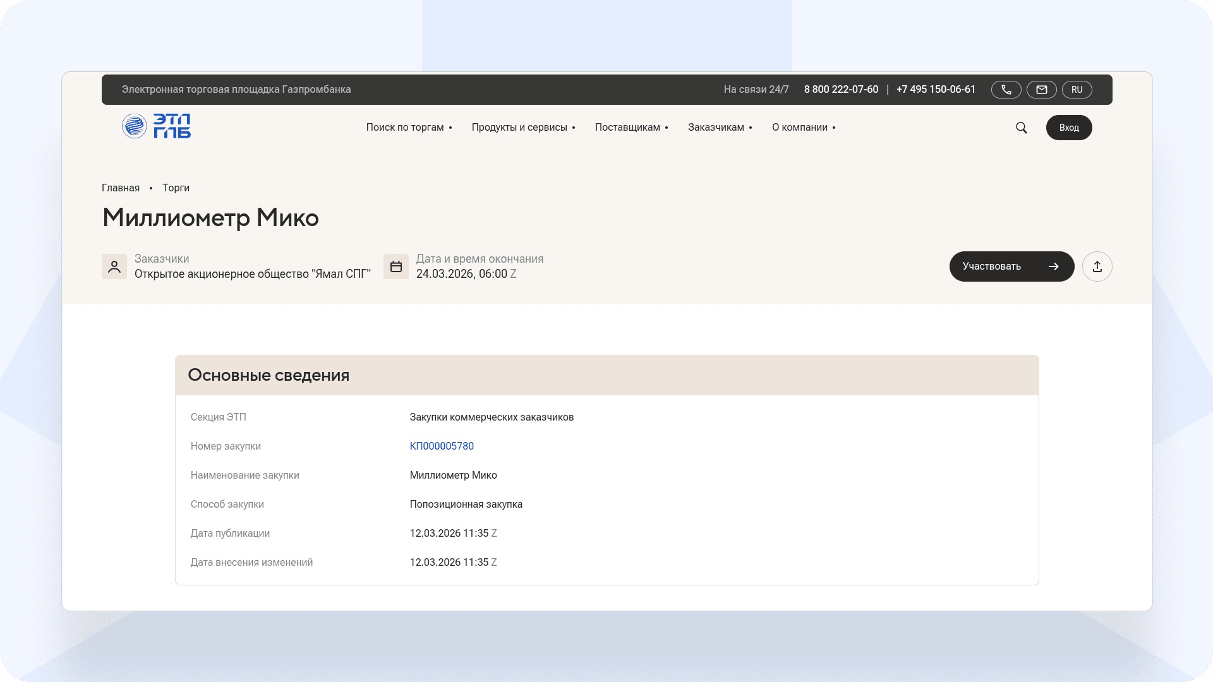
Task: Expand the Продукты и сервисы menu
Action: pos(523,128)
